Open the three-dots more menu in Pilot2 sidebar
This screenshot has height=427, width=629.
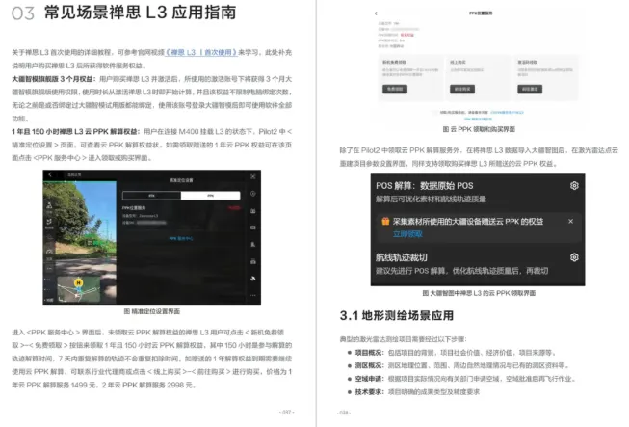click(253, 295)
